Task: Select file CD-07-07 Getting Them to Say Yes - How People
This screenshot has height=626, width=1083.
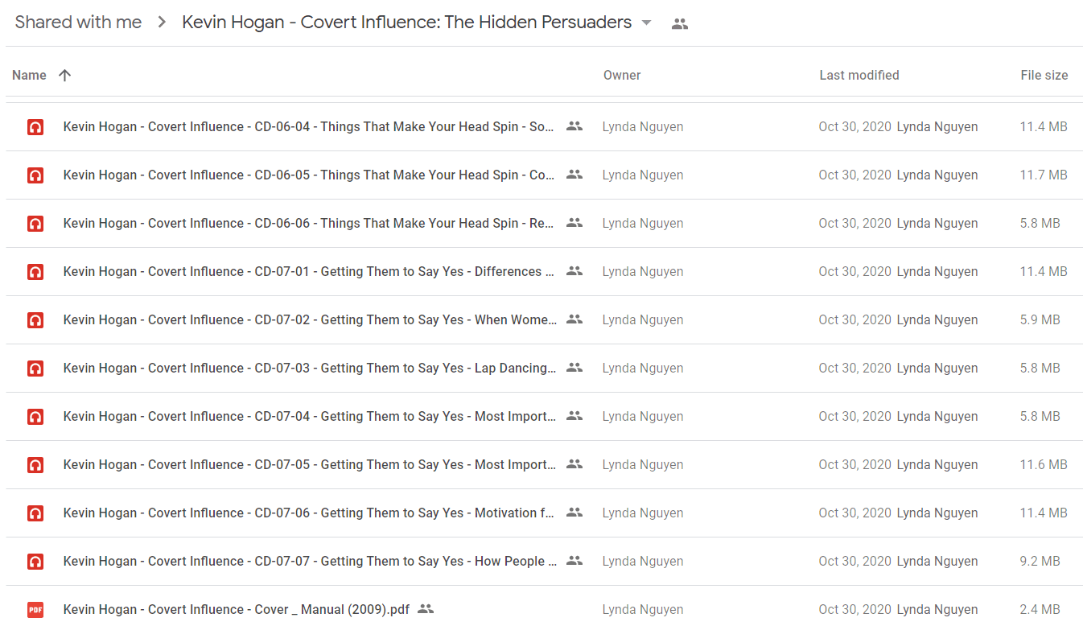Action: tap(310, 561)
